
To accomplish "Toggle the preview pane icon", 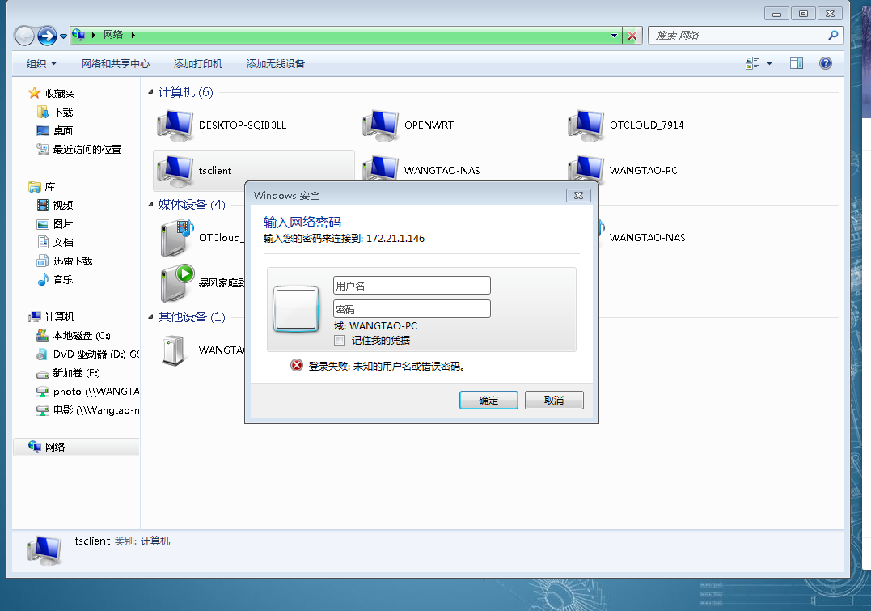I will click(x=797, y=63).
